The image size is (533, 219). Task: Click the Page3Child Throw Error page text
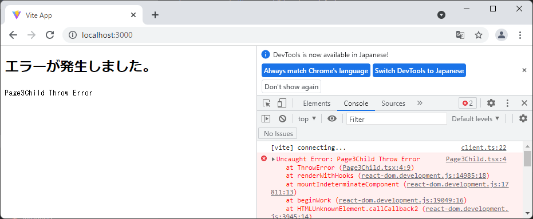click(49, 93)
